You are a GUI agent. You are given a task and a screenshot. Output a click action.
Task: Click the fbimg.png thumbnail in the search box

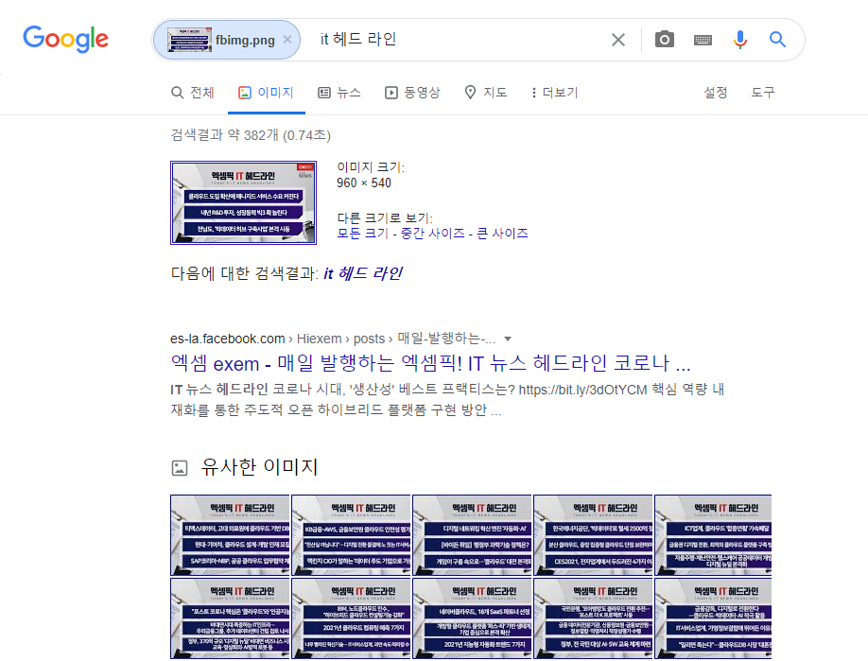tap(189, 40)
